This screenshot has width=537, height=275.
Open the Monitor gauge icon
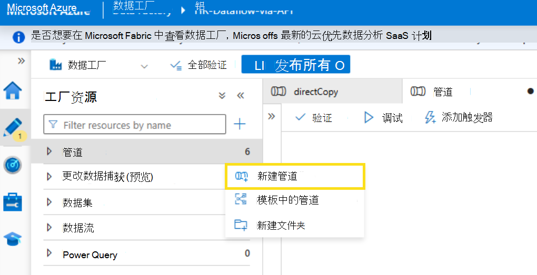coord(13,165)
